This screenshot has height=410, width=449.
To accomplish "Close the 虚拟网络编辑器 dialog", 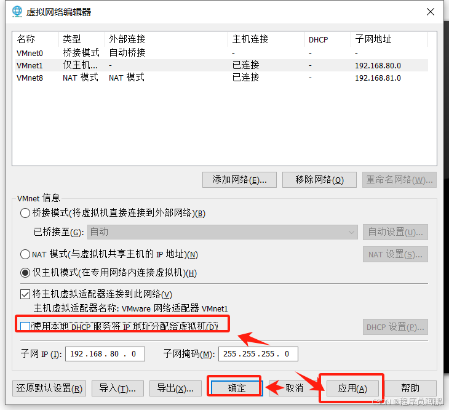I will pos(430,12).
